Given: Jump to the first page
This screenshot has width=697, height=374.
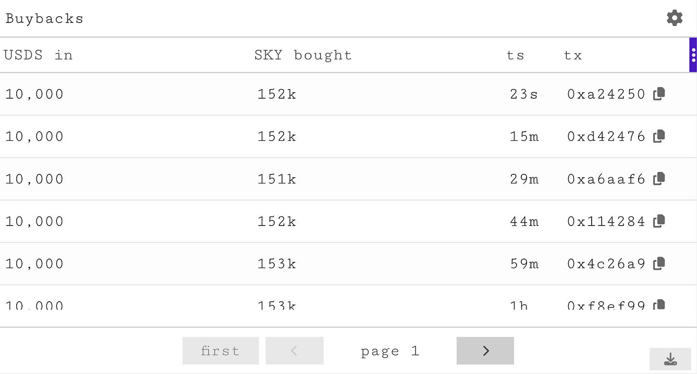Looking at the screenshot, I should [221, 351].
